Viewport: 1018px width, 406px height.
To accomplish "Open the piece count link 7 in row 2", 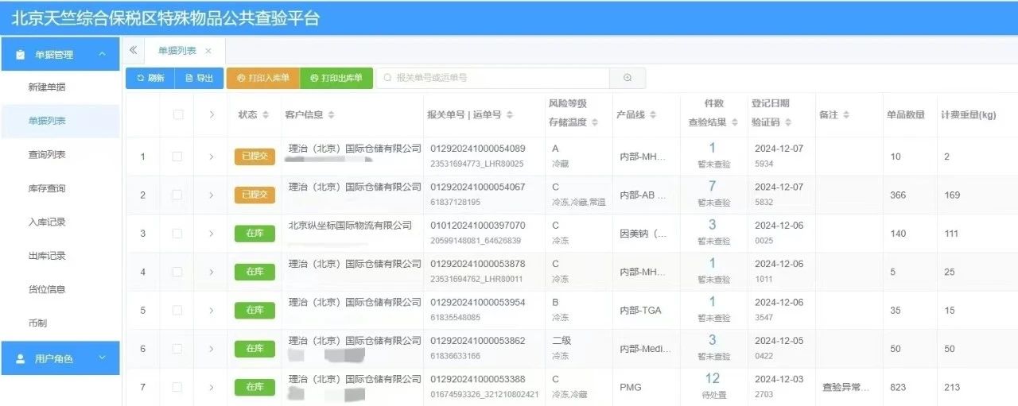I will click(x=712, y=186).
